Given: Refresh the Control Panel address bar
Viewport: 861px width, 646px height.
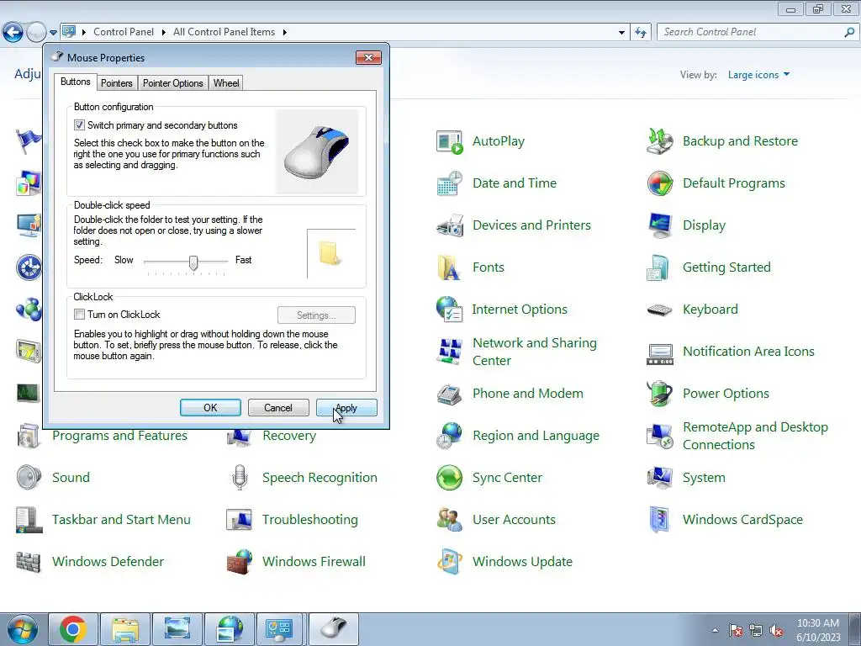Looking at the screenshot, I should [x=640, y=33].
